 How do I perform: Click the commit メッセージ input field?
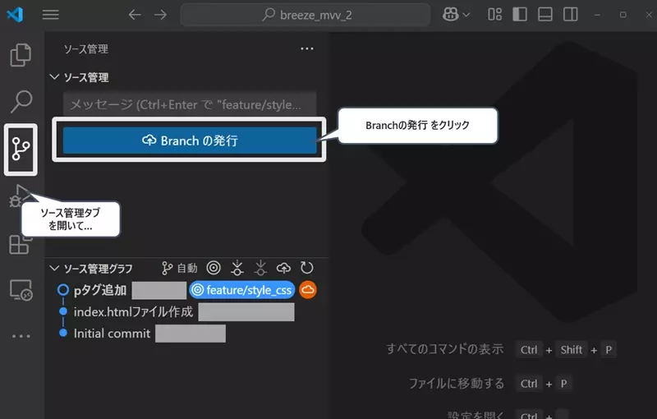190,104
